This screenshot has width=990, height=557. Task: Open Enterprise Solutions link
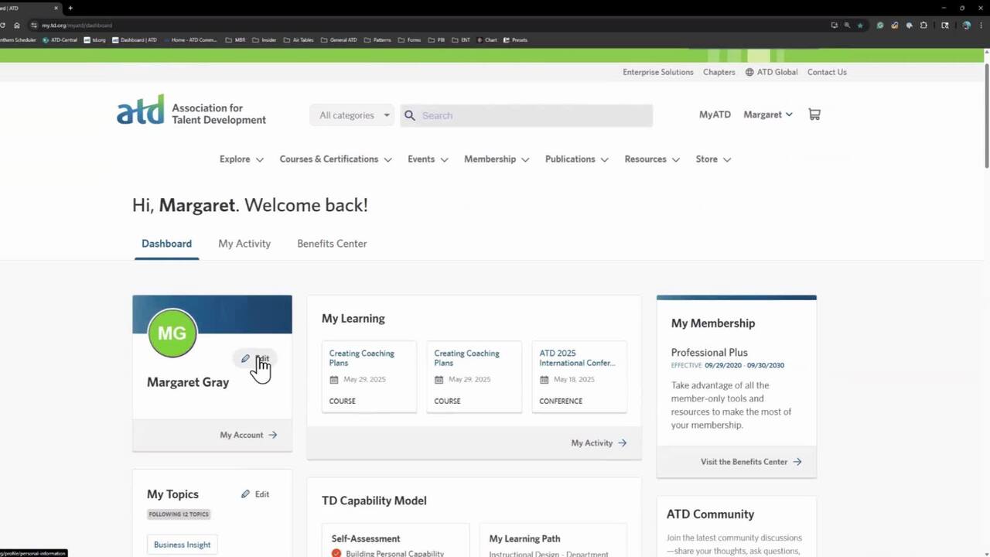pyautogui.click(x=658, y=72)
